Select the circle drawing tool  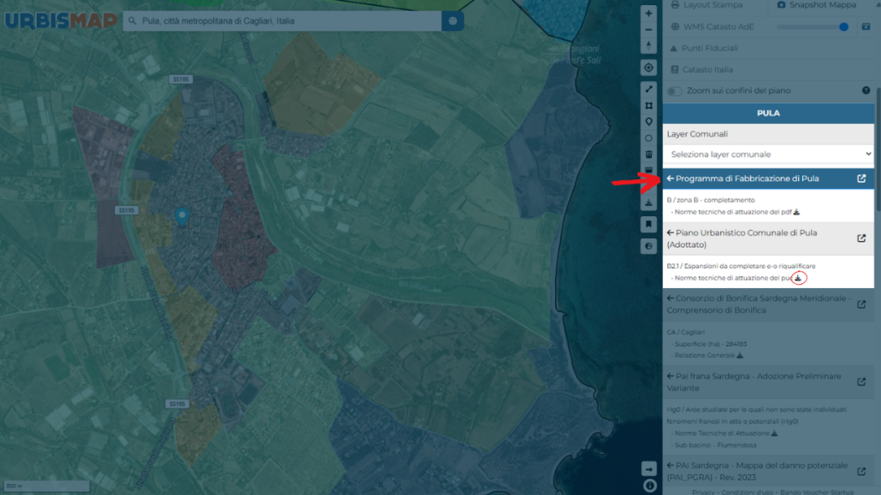pos(648,138)
